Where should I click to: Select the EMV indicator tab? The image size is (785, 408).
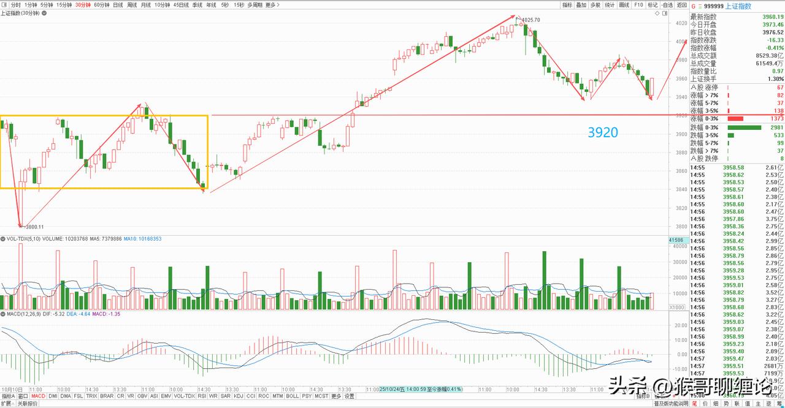[166, 396]
